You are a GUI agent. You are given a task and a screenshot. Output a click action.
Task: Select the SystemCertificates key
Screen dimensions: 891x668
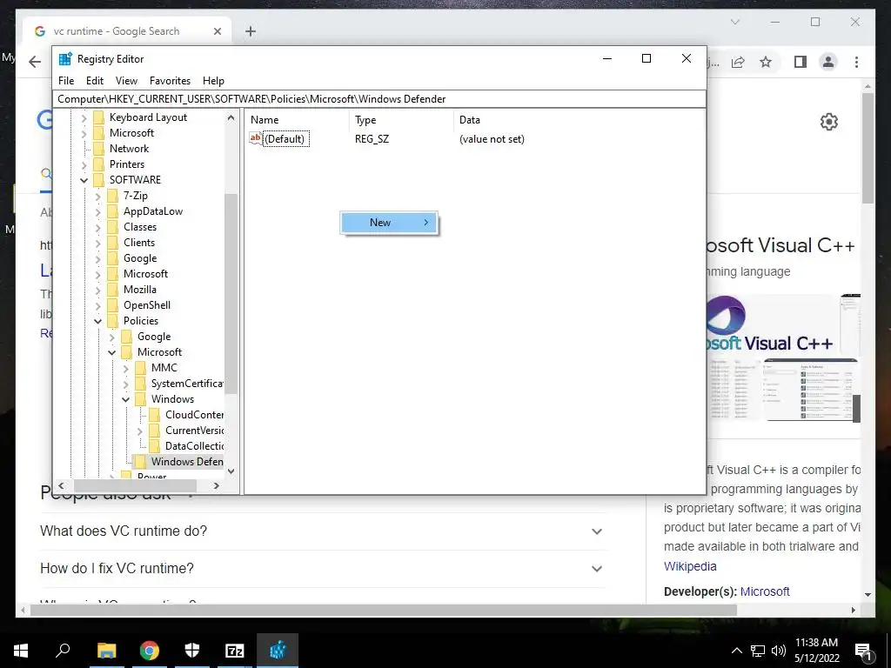[187, 384]
